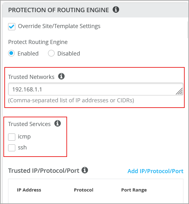Click the Add IP/Protocol/Port link
189x204 pixels.
(x=155, y=171)
